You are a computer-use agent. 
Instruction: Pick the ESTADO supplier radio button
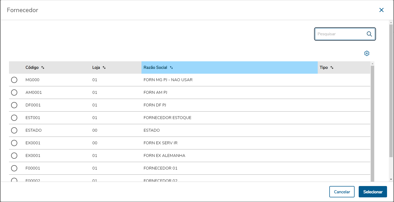click(14, 130)
